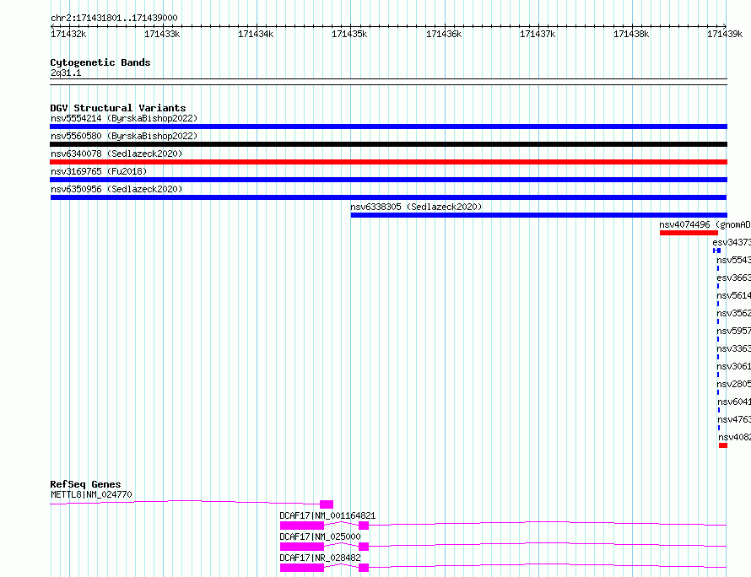Click the red bar under nsv4074496
Viewport: 751px width, 577px height.
click(x=689, y=233)
